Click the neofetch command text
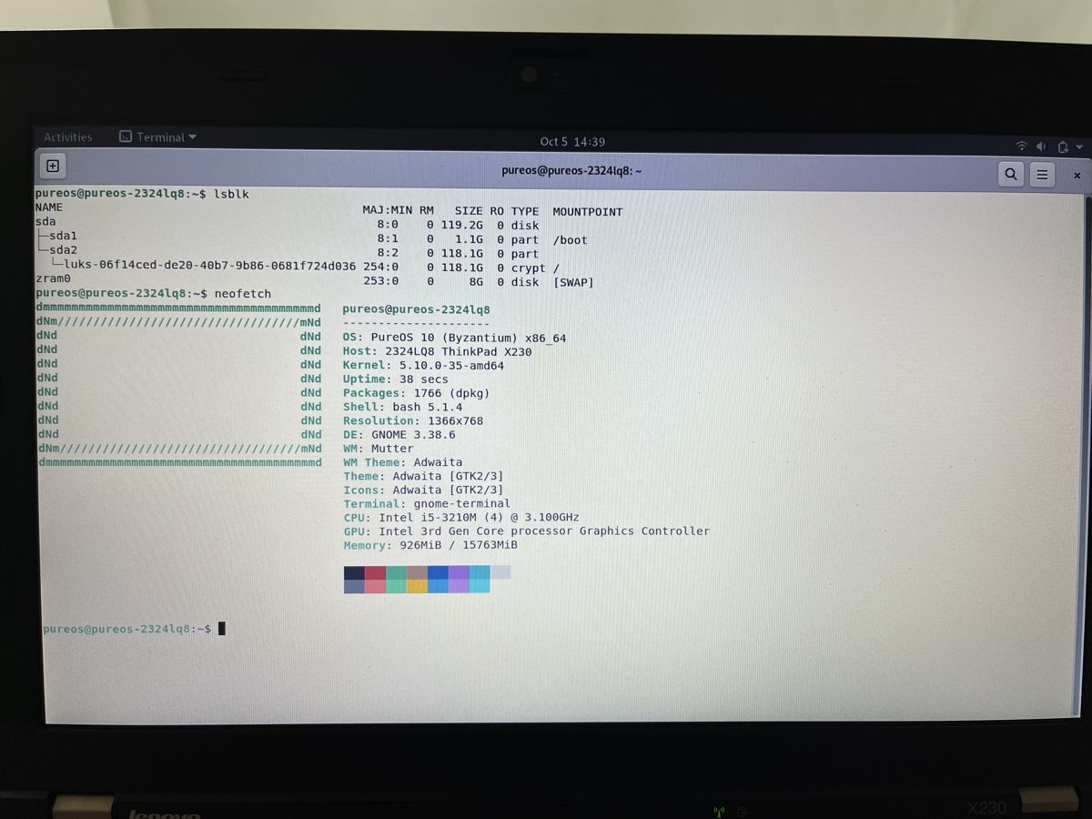 [x=242, y=294]
